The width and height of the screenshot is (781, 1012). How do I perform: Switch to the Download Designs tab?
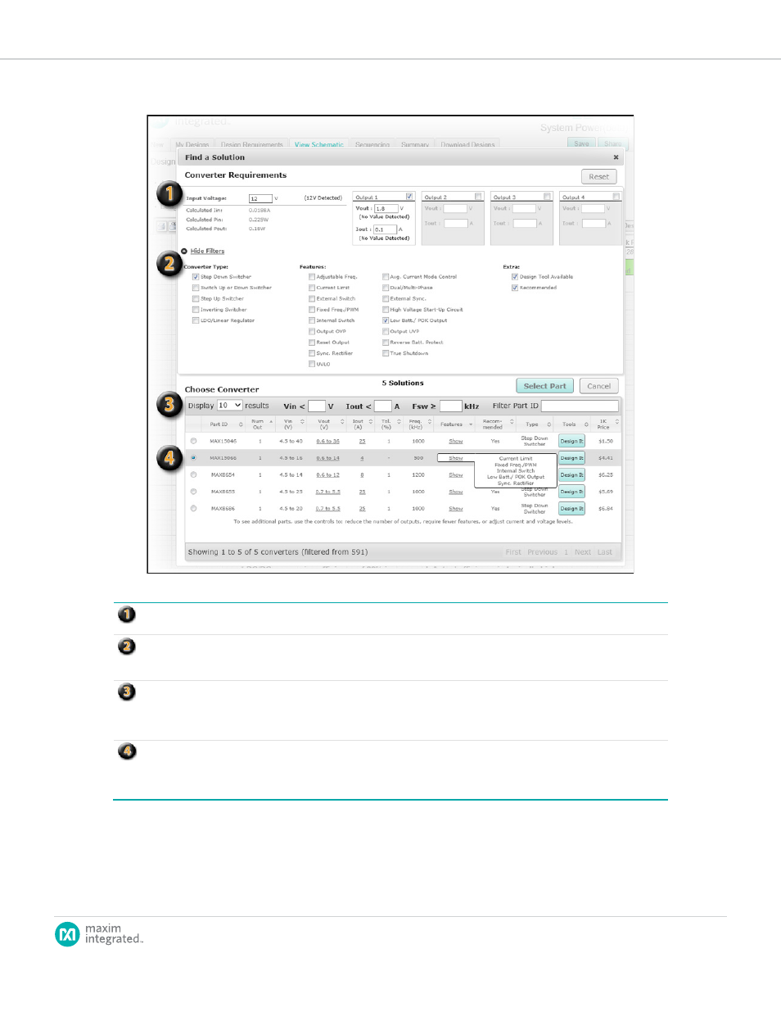[468, 144]
